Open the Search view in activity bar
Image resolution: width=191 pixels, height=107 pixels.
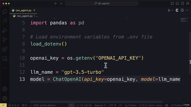(x=5, y=21)
